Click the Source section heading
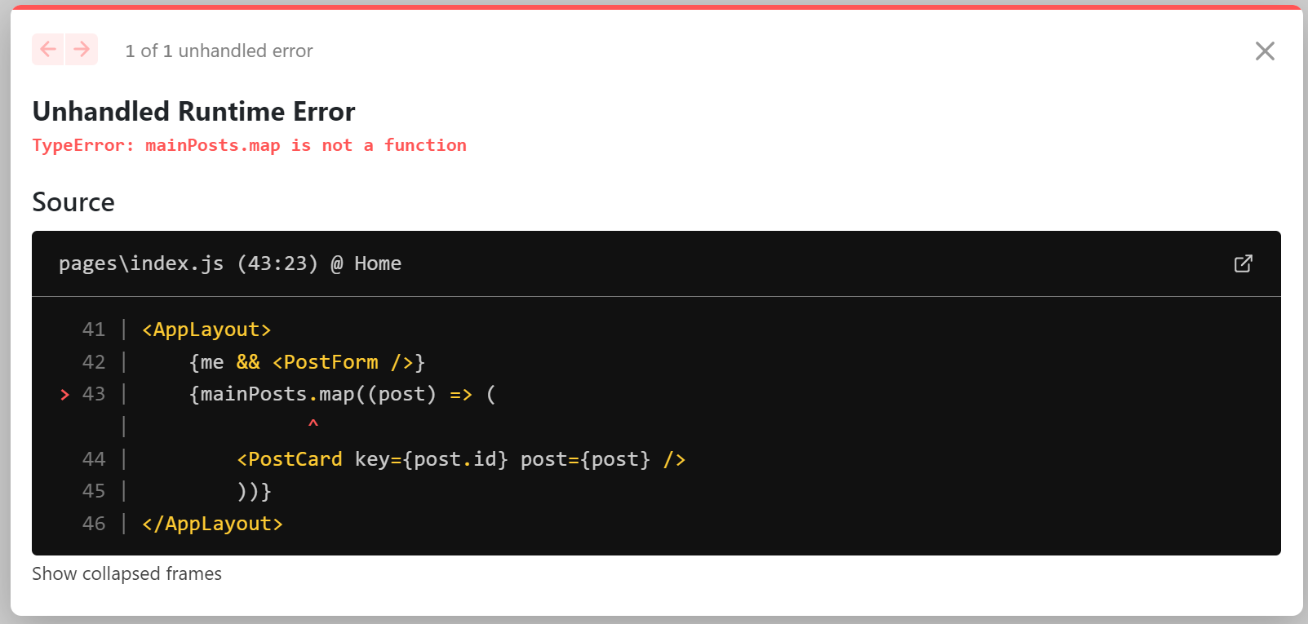1308x624 pixels. (x=73, y=202)
